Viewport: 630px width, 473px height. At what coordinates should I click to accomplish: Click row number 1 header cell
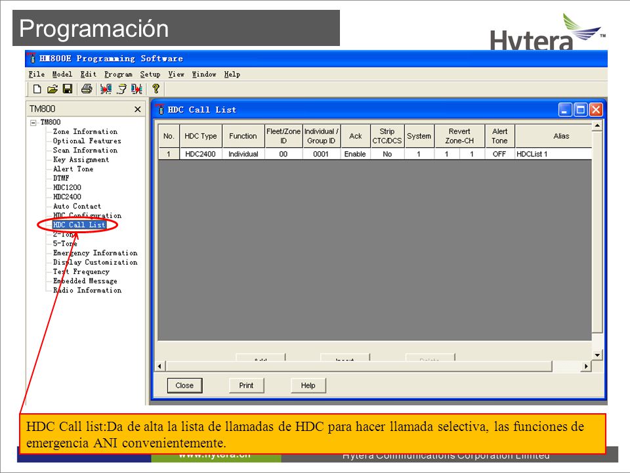point(169,154)
